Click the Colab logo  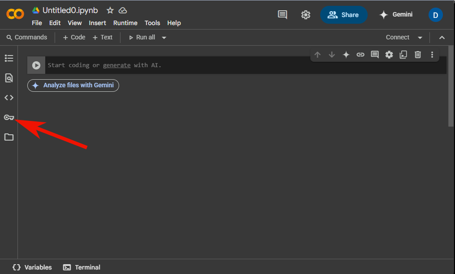click(15, 13)
